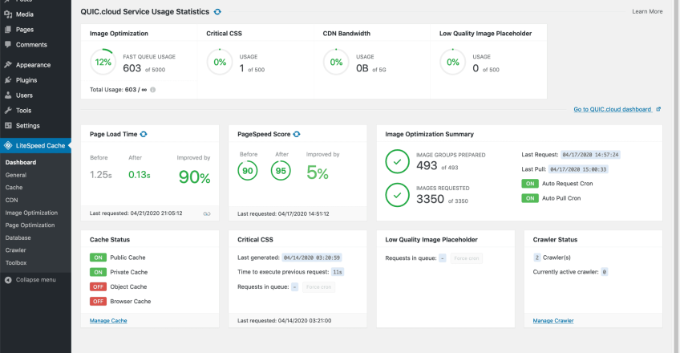Click the Pages icon in sidebar
This screenshot has width=680, height=353.
click(x=8, y=30)
